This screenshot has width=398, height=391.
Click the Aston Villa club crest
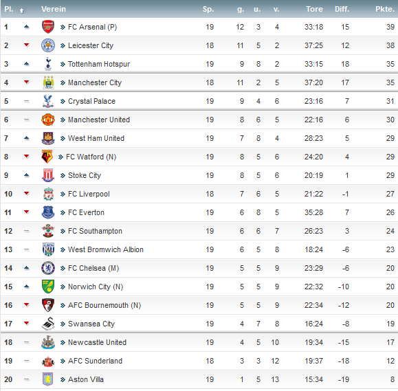click(x=47, y=379)
